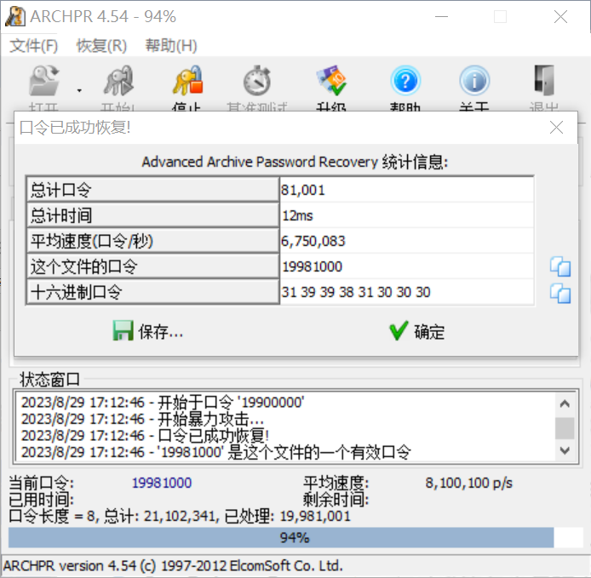Image resolution: width=591 pixels, height=578 pixels.
Task: Click log line 开始暴力攻击...
Action: point(142,419)
